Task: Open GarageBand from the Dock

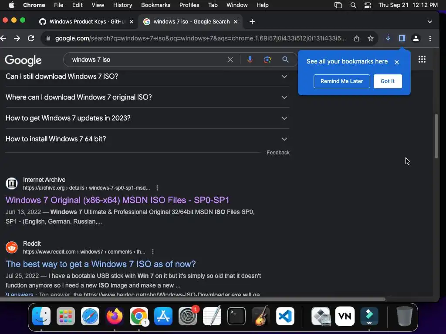Action: click(261, 316)
